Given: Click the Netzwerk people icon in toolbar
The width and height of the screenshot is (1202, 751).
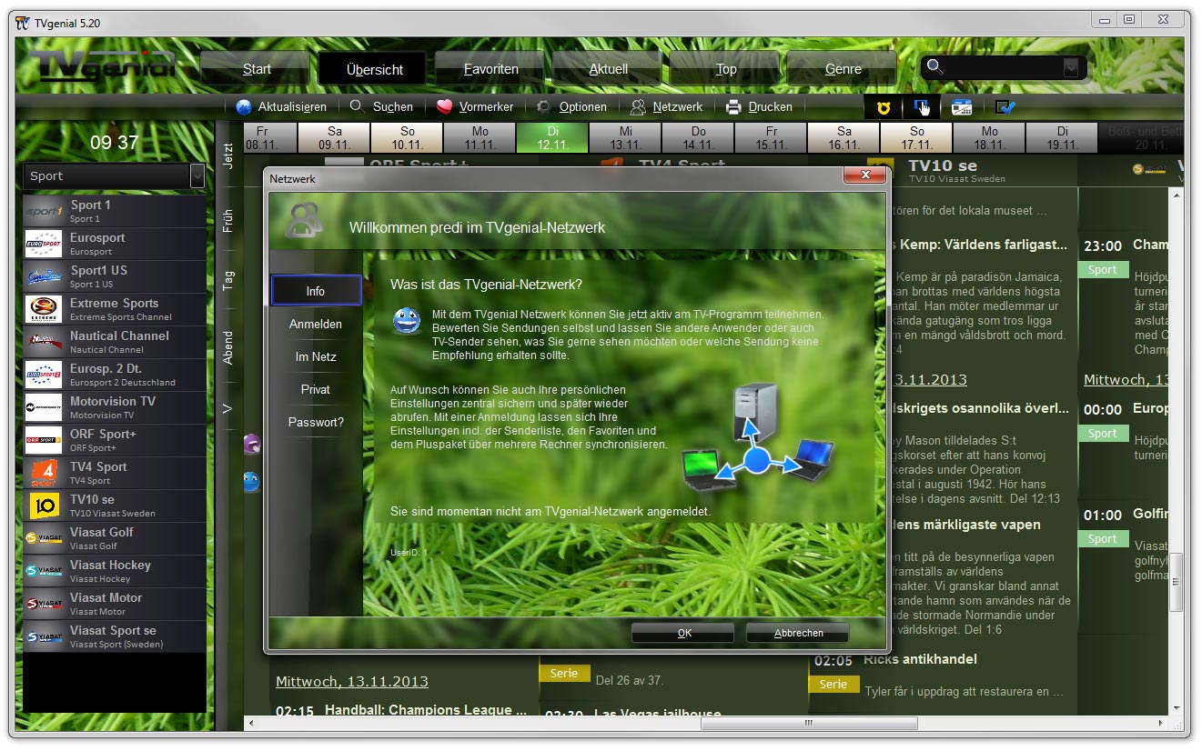Looking at the screenshot, I should tap(638, 106).
